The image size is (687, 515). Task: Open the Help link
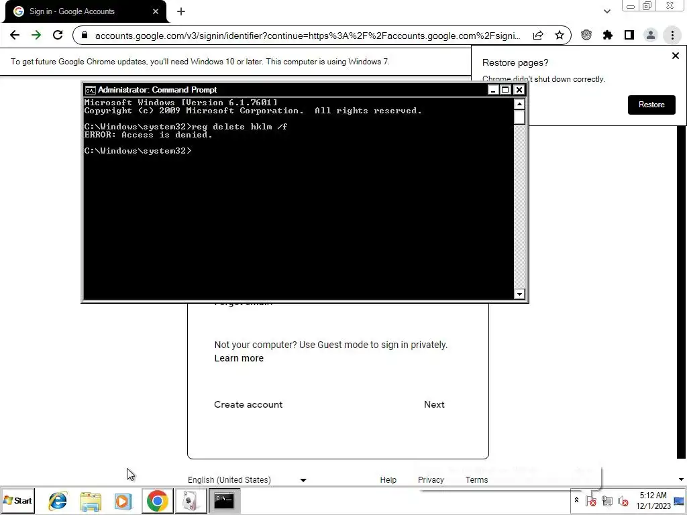tap(388, 480)
